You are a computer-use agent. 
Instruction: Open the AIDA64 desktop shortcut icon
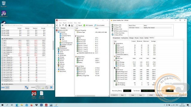[34, 95]
